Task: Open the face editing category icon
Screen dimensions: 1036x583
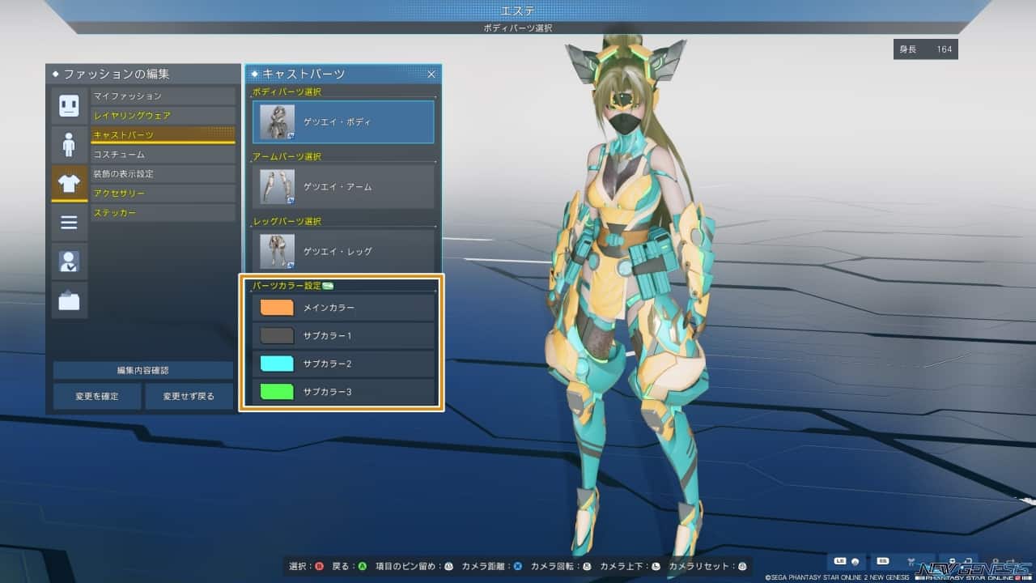Action: click(x=69, y=105)
